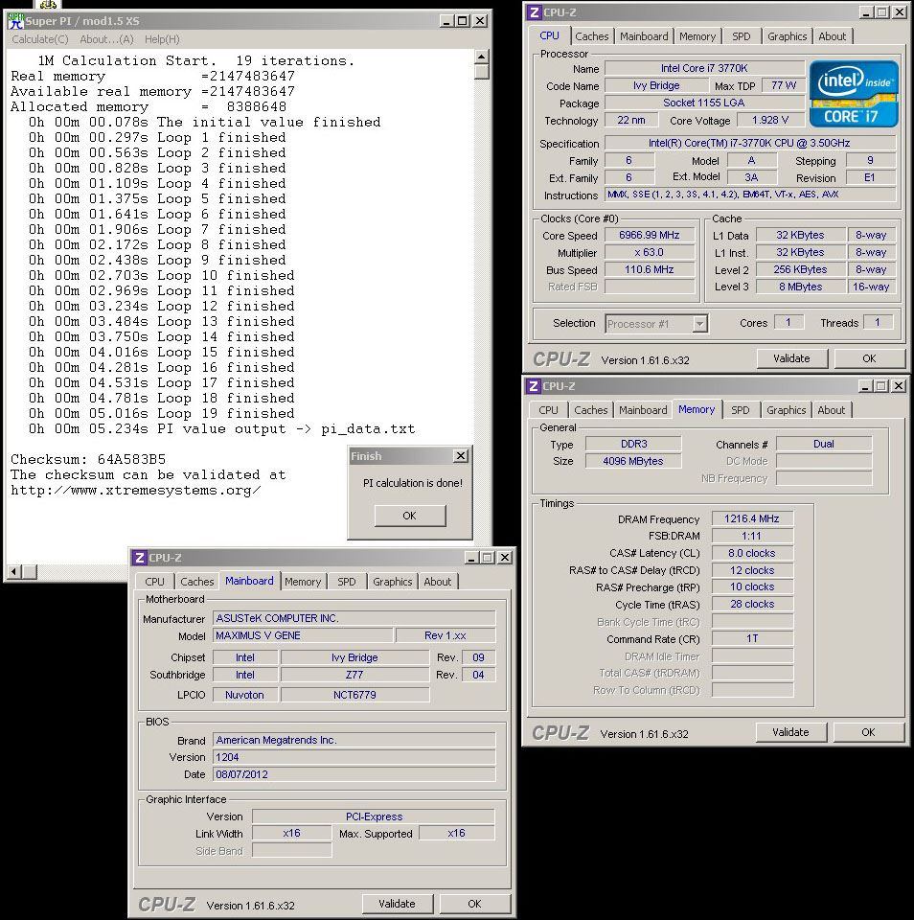Click the BIOS Date 08/07/2012 field
The image size is (914, 920).
[x=354, y=774]
